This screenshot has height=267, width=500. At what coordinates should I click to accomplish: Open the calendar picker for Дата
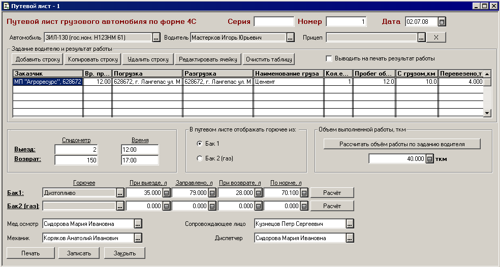click(442, 22)
